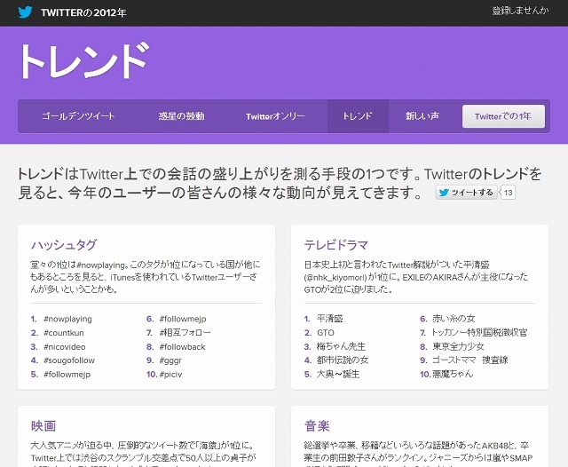
Task: Click drama entry 東京全力少女
Action: (458, 346)
